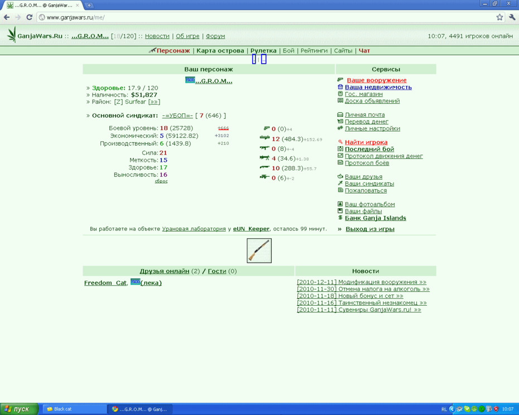Click the browser forward arrow

(x=18, y=17)
